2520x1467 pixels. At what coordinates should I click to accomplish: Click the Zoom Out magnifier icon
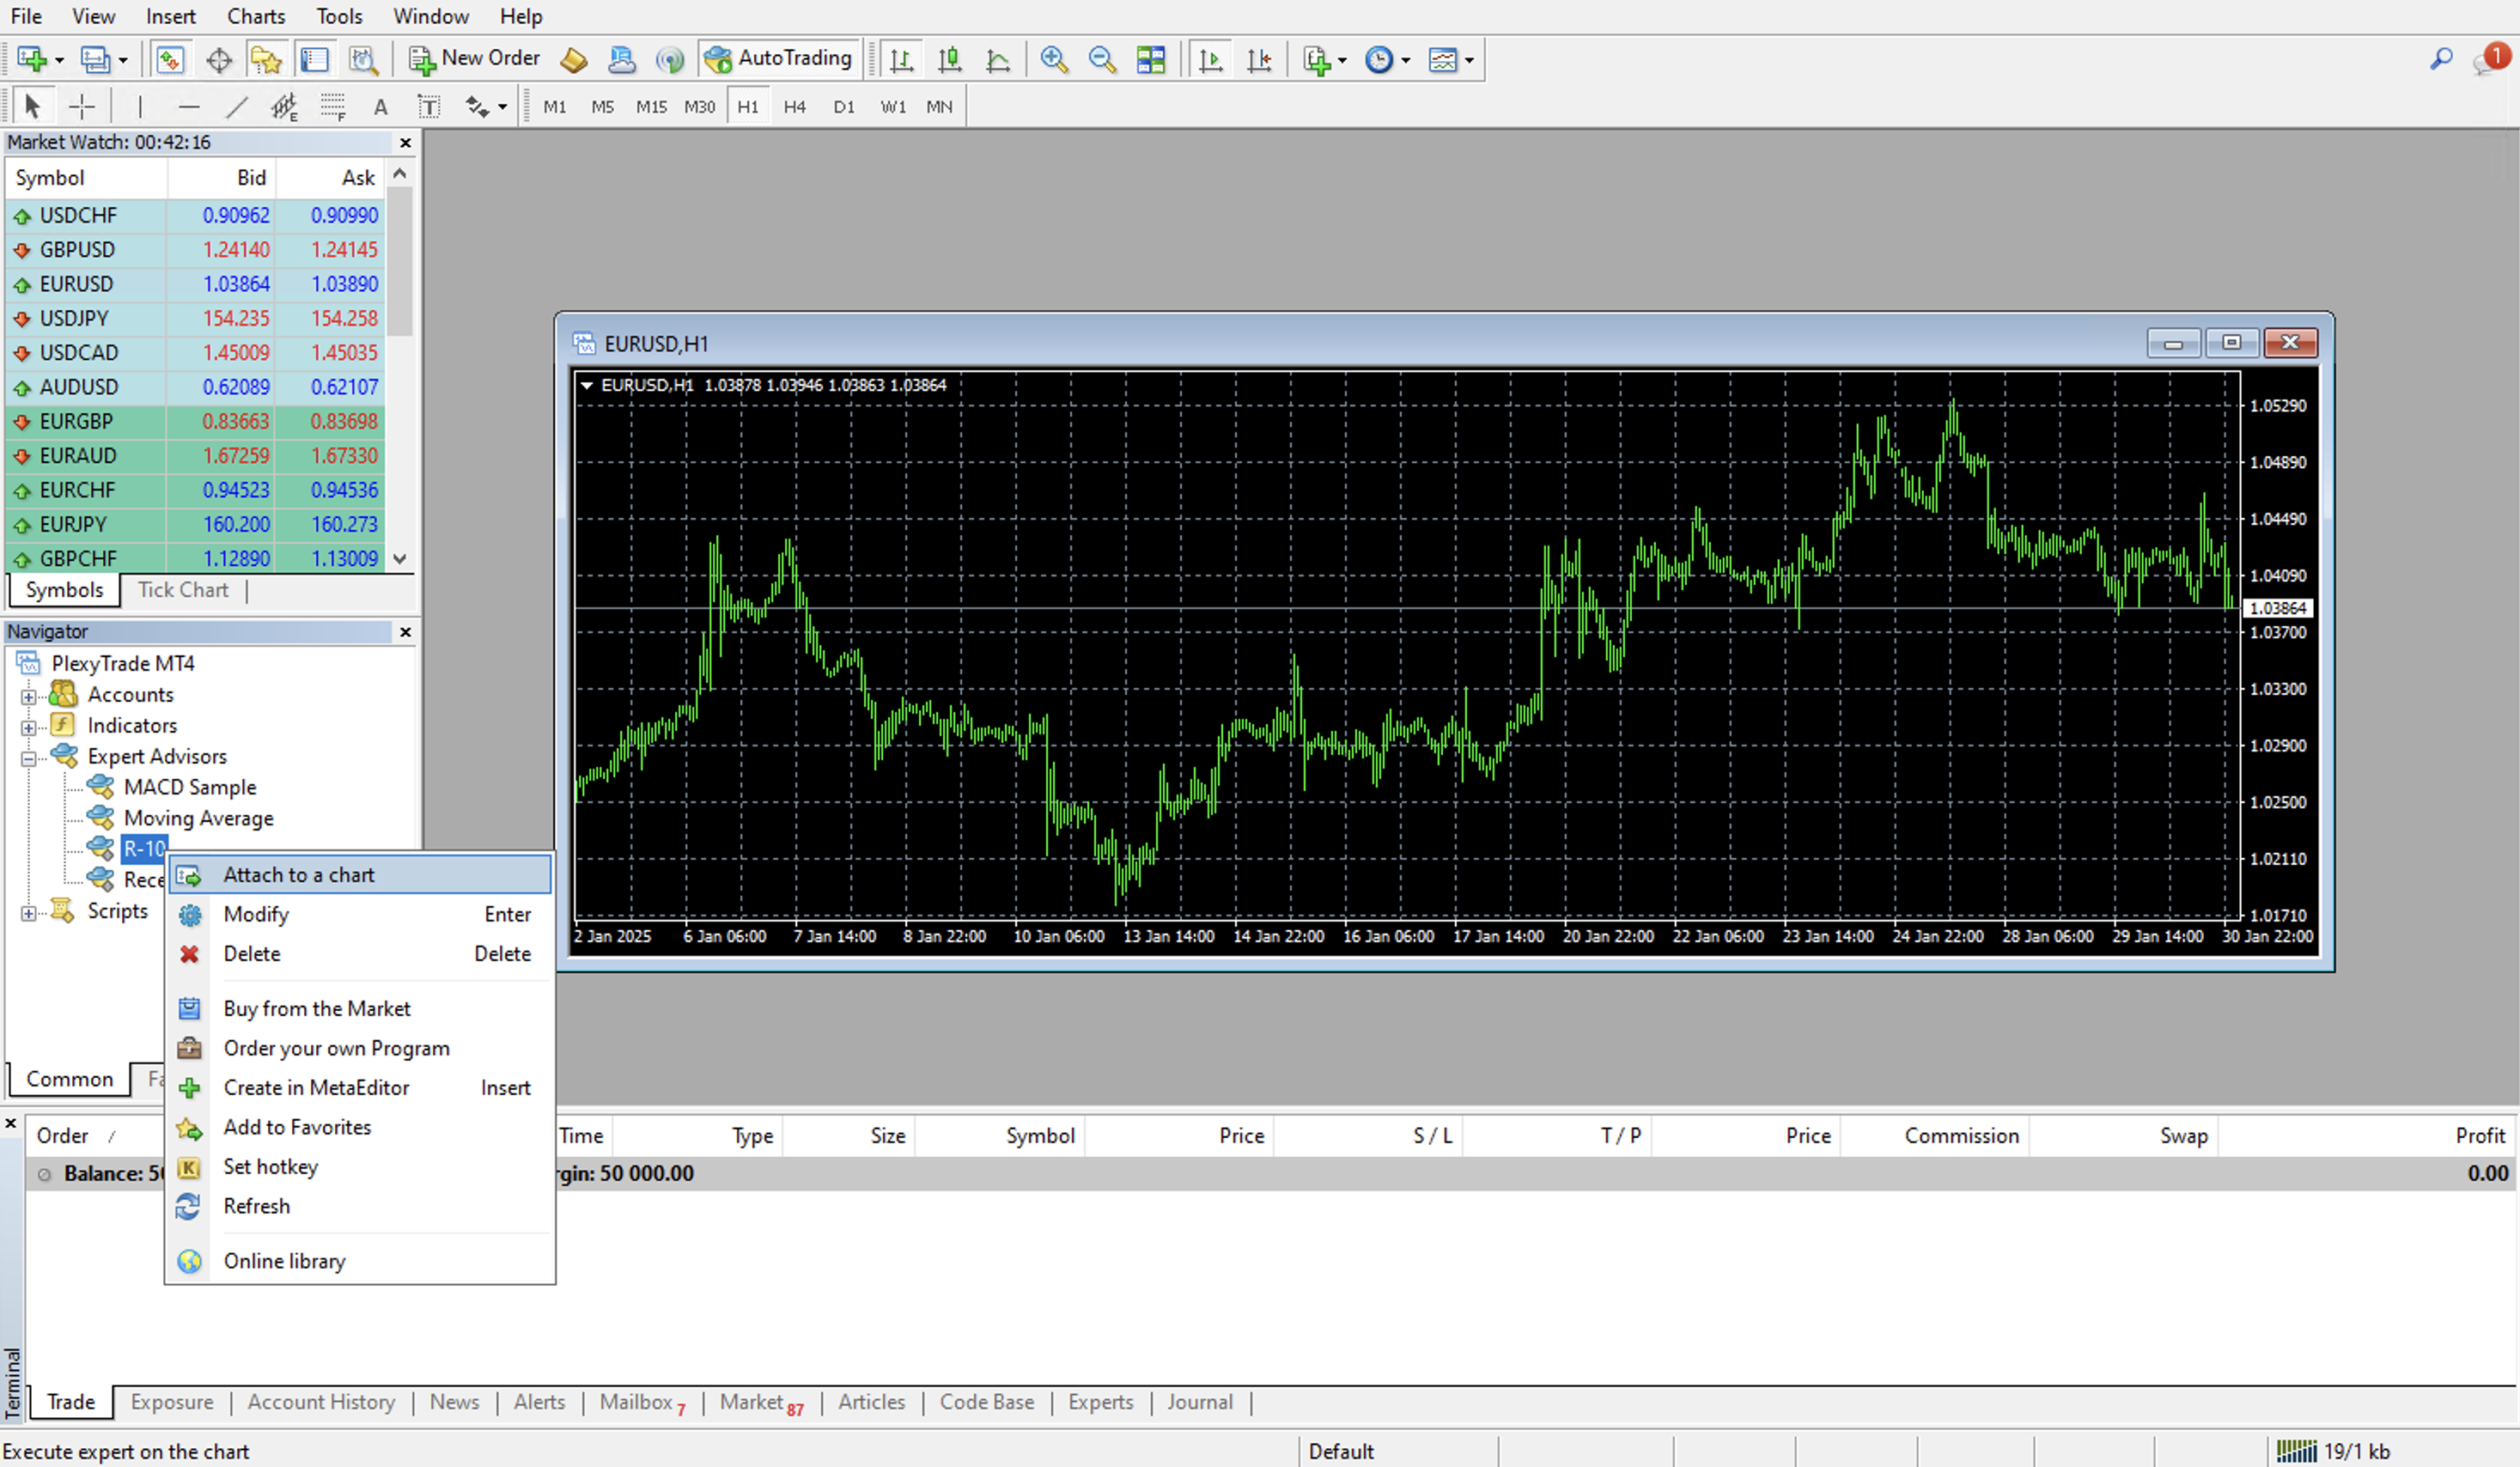click(1102, 60)
